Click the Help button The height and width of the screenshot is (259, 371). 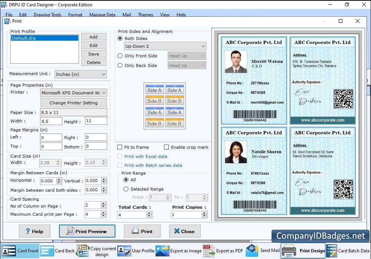click(x=35, y=231)
